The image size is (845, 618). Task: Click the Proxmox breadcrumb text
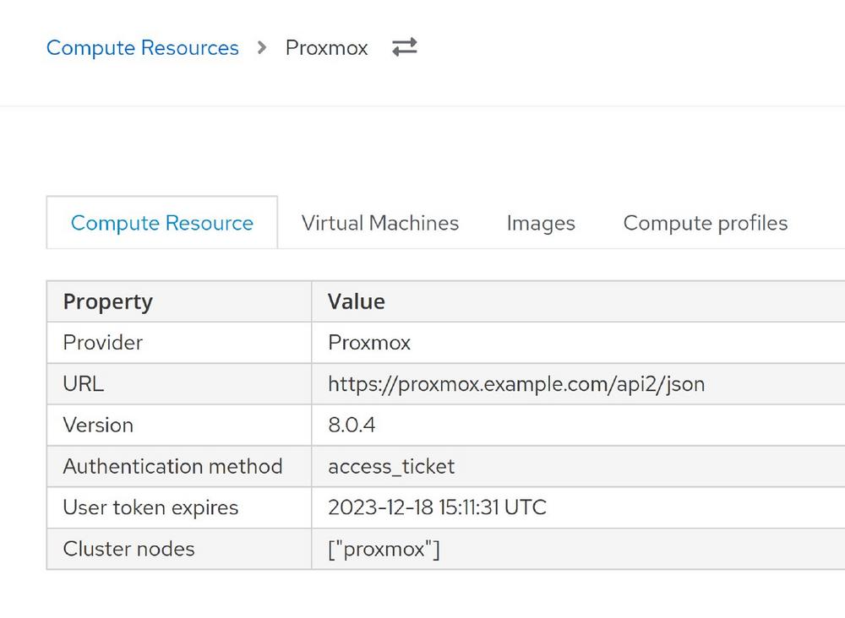(x=326, y=48)
